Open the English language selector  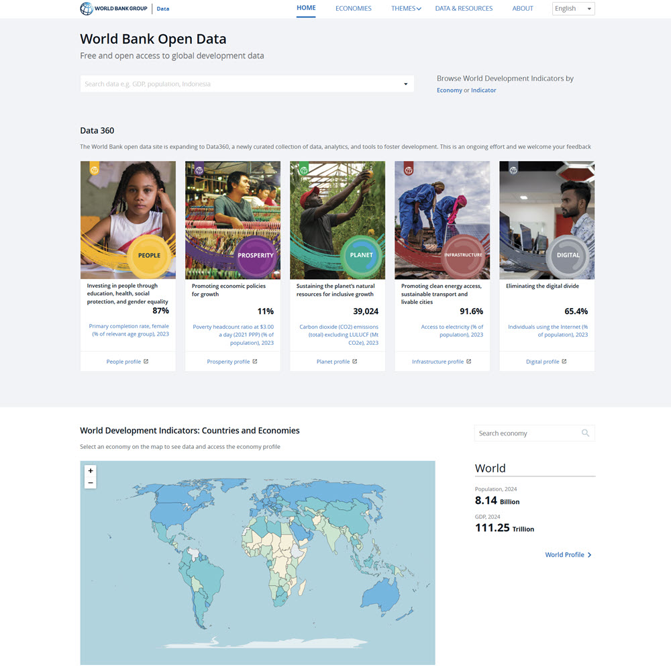pos(573,8)
